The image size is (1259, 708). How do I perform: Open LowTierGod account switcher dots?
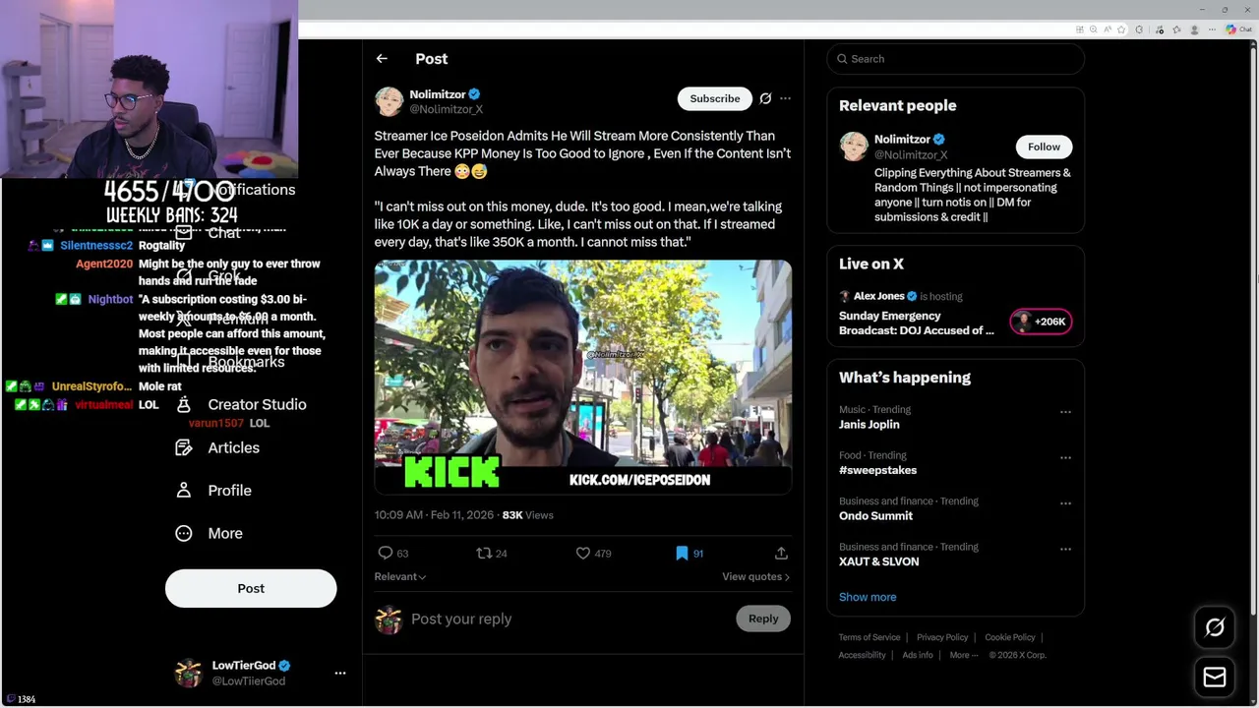pyautogui.click(x=340, y=673)
